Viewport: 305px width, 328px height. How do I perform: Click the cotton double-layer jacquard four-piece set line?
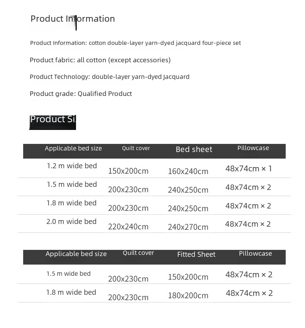click(135, 43)
